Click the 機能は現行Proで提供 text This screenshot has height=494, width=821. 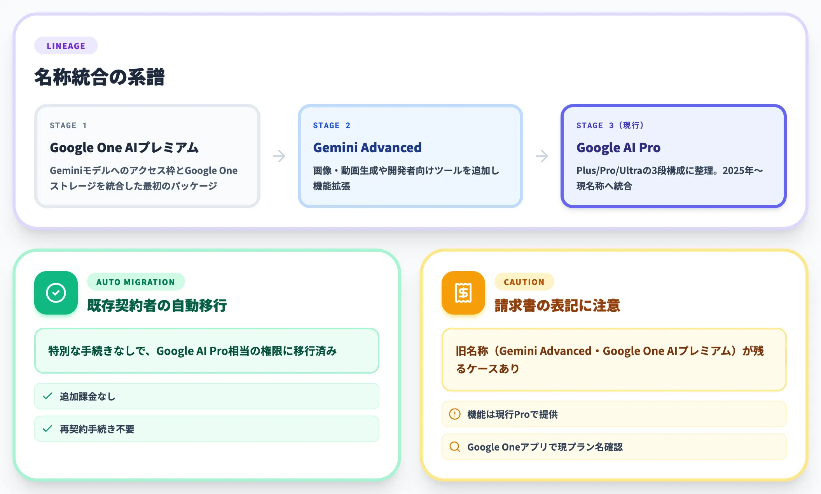[512, 414]
